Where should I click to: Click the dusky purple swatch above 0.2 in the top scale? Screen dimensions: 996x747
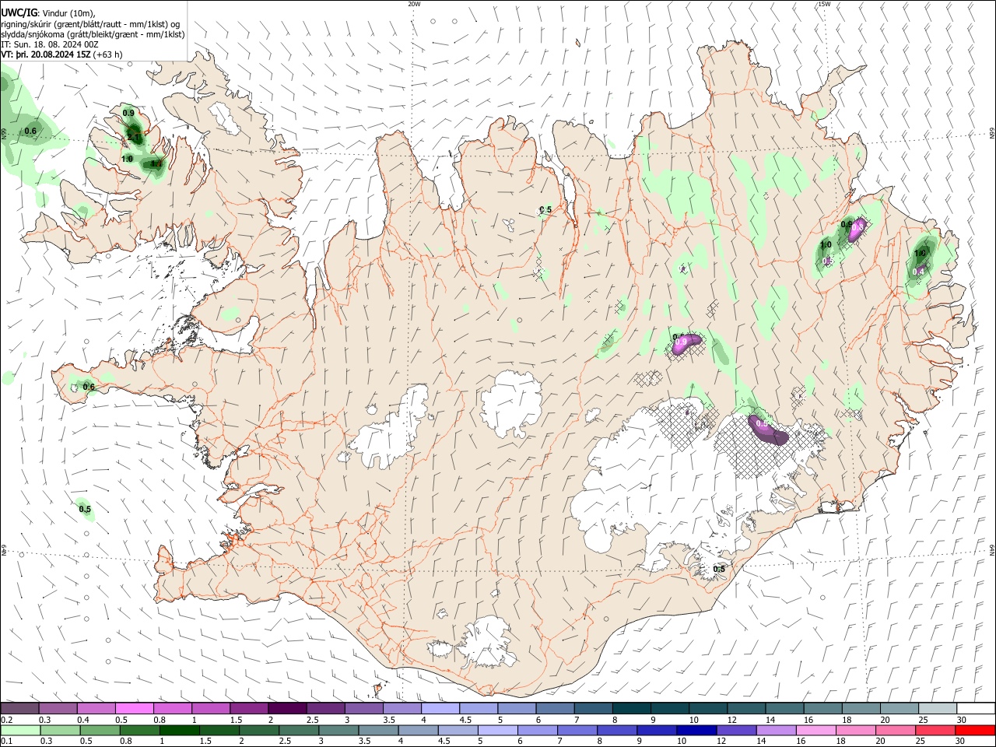[19, 709]
